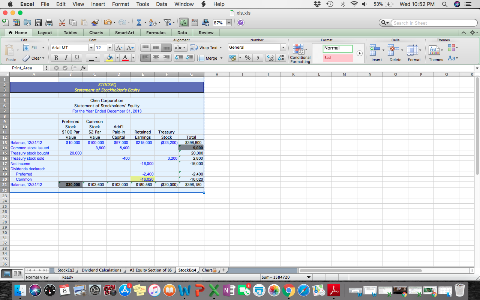The image size is (480, 300).
Task: Decrease indent in Alignment group
Action: 178,58
